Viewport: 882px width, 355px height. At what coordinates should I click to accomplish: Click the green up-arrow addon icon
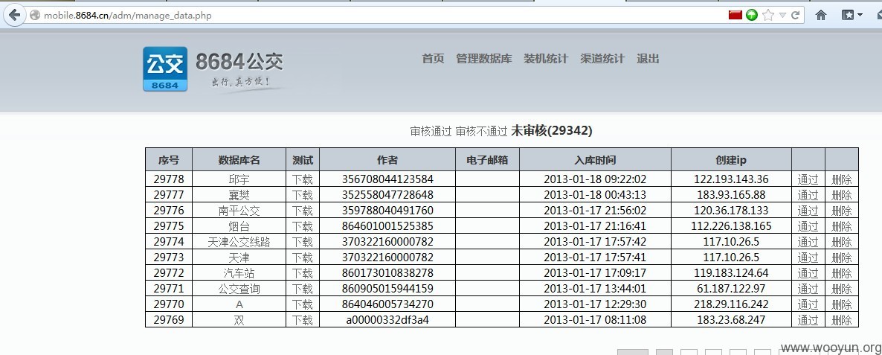(752, 15)
